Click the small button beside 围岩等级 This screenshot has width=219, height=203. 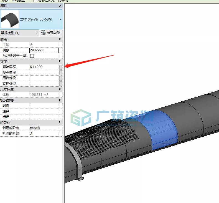point(61,78)
